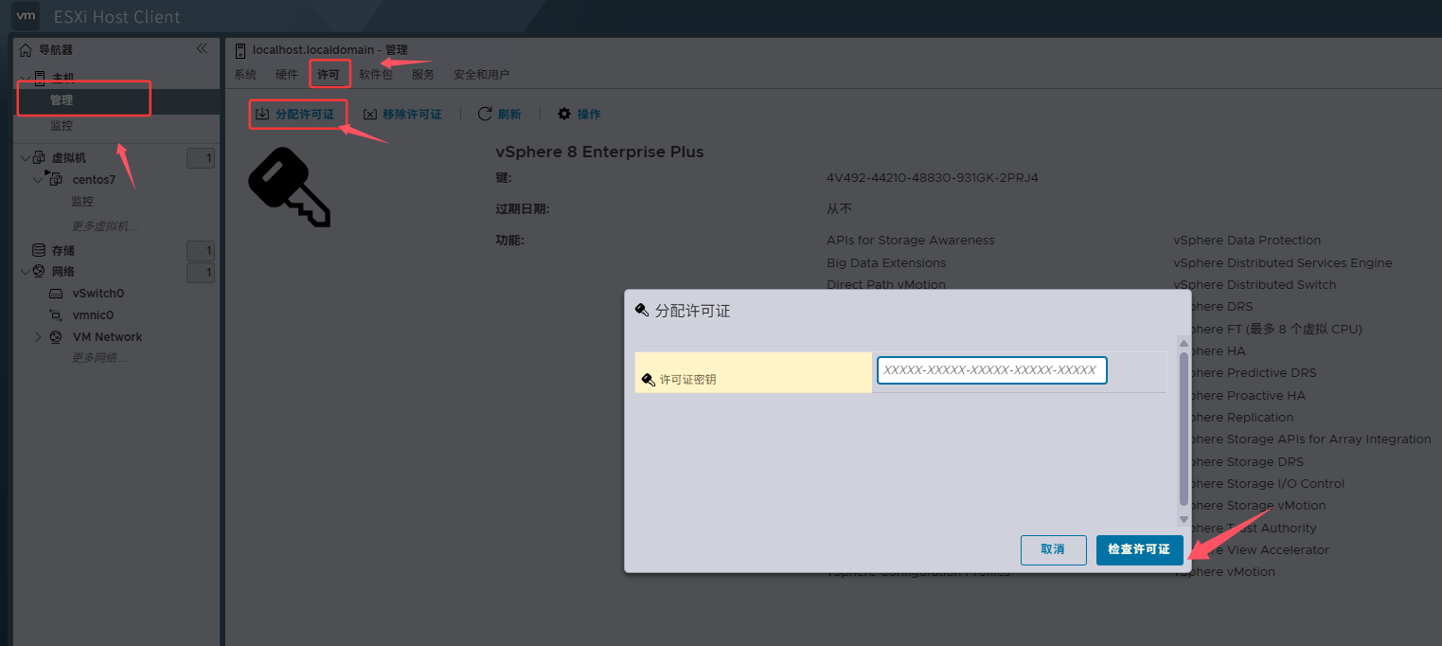
Task: Click the Refresh toolbar button
Action: tap(500, 114)
